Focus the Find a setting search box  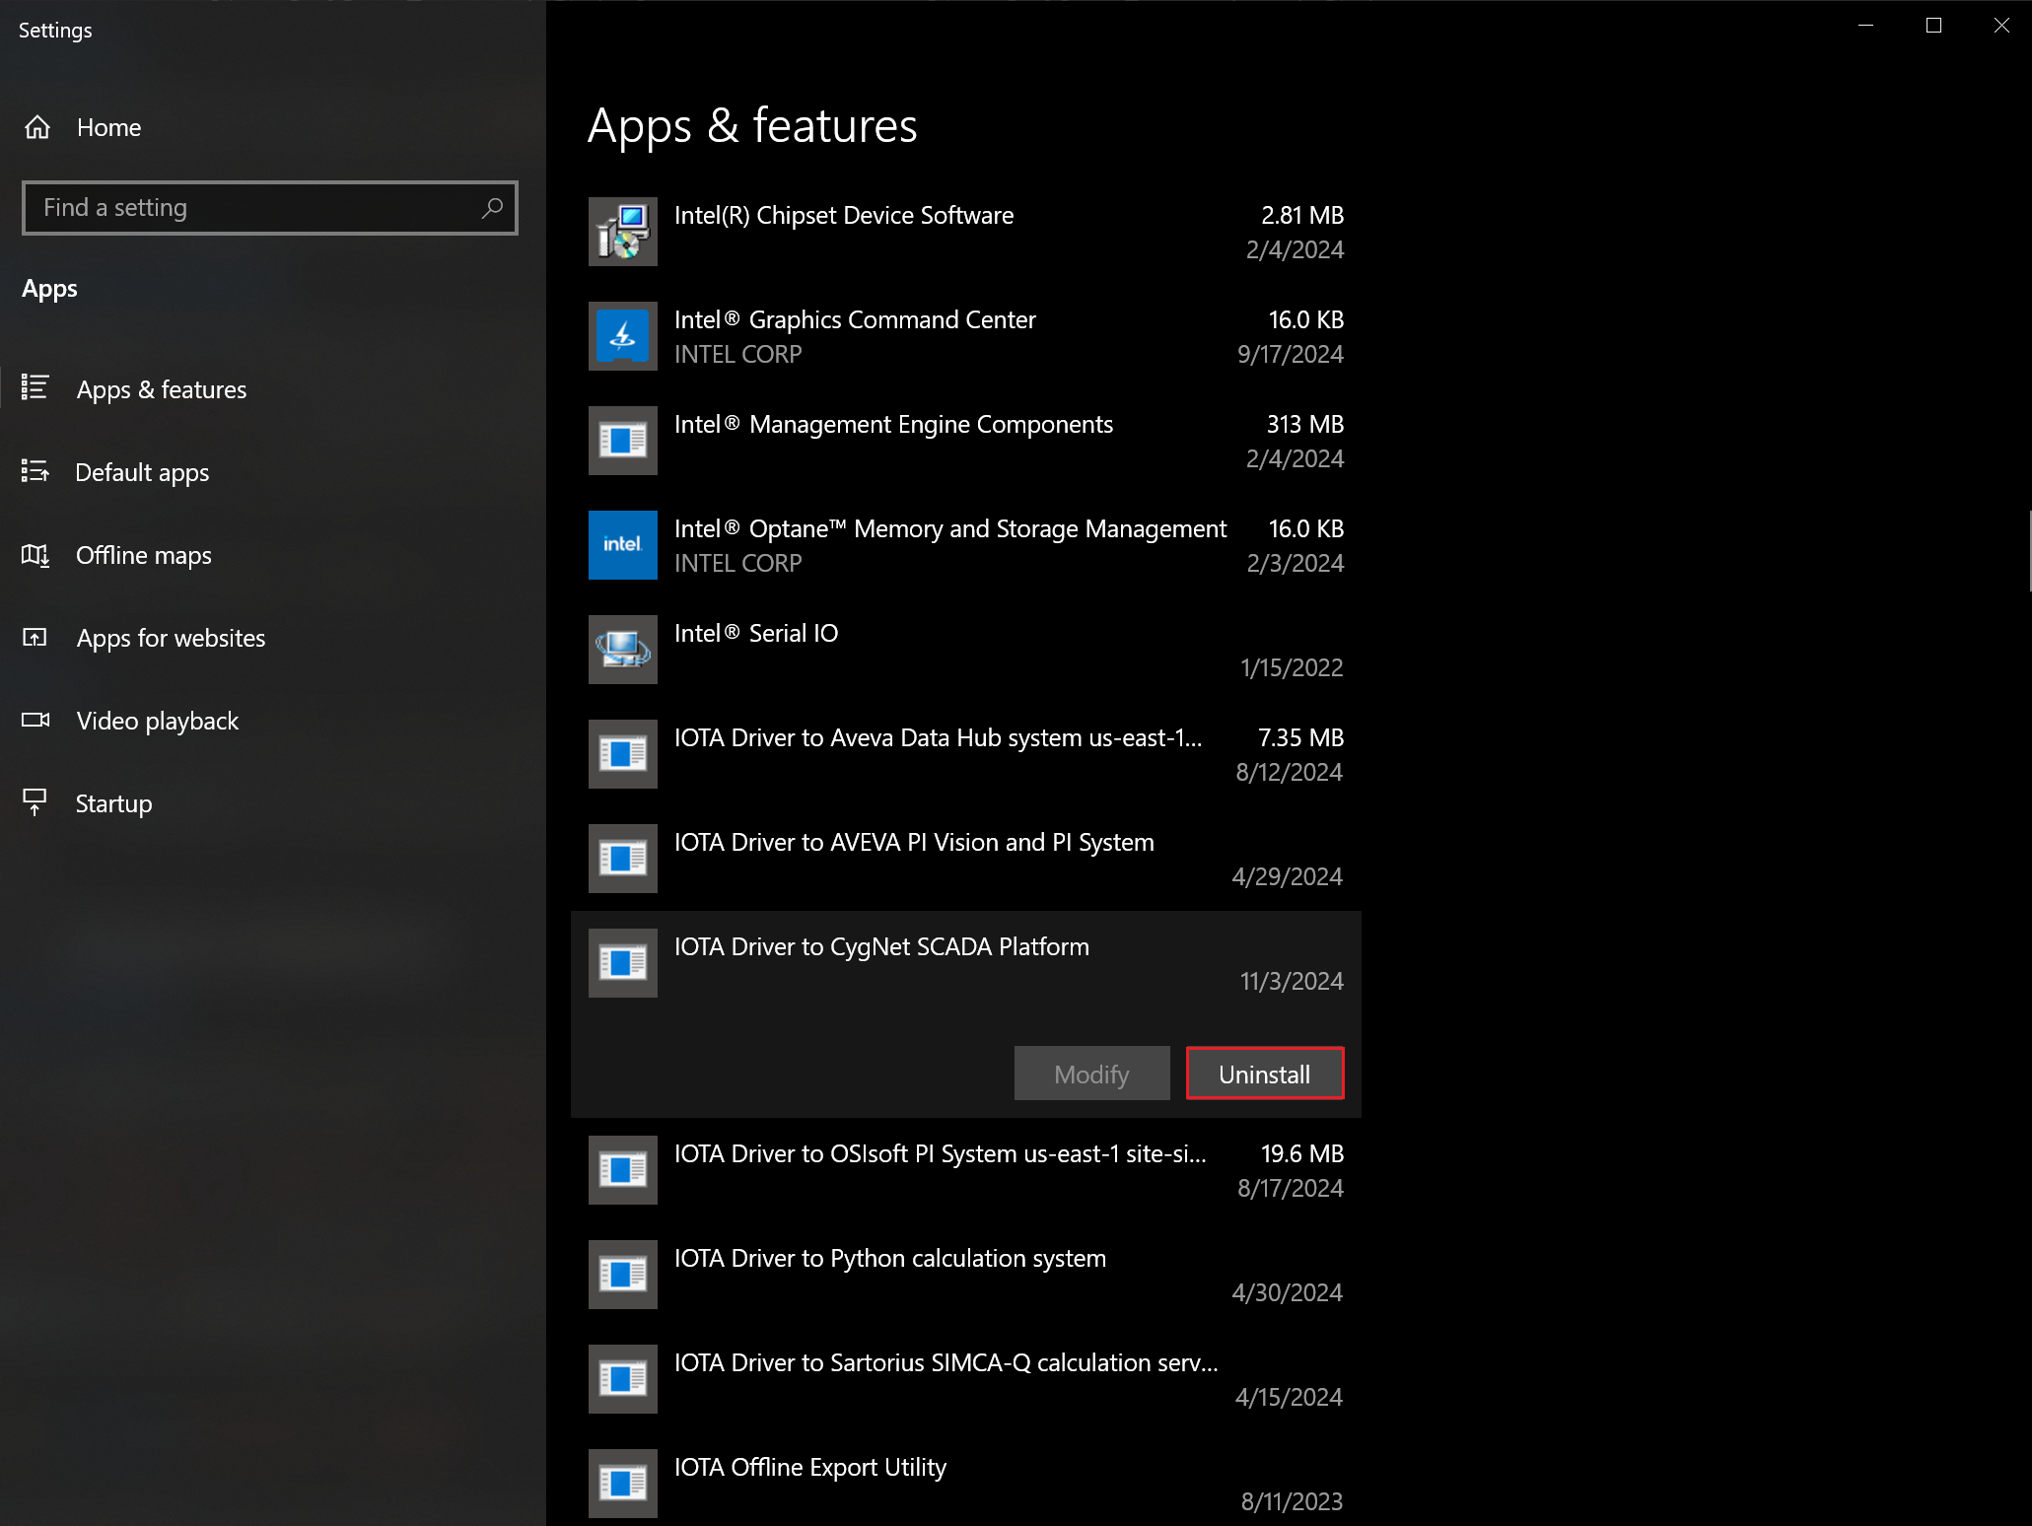pyautogui.click(x=269, y=208)
